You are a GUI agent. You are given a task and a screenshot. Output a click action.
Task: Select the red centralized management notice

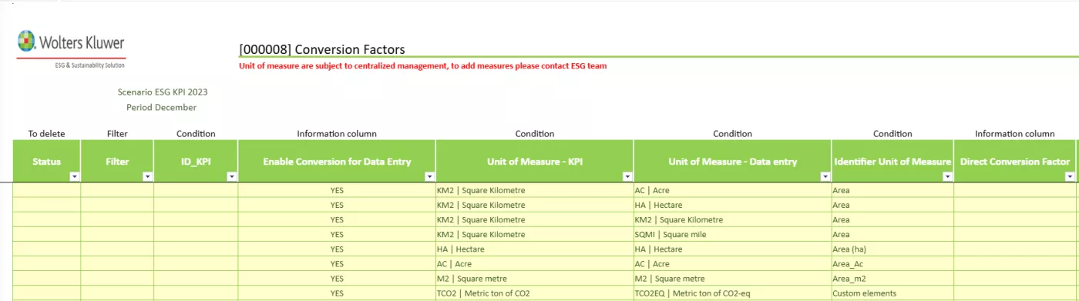pos(422,66)
